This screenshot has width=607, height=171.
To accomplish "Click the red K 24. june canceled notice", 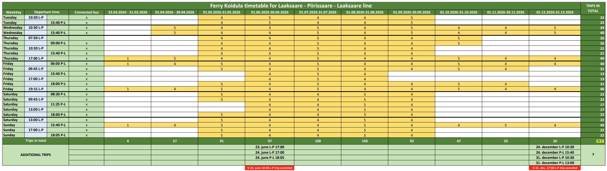I will pos(270,168).
